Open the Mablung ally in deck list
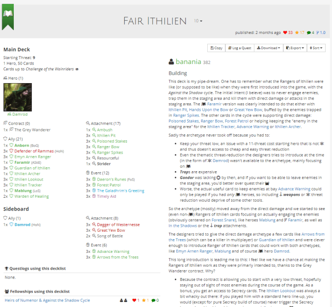The image size is (332, 307). (23, 191)
